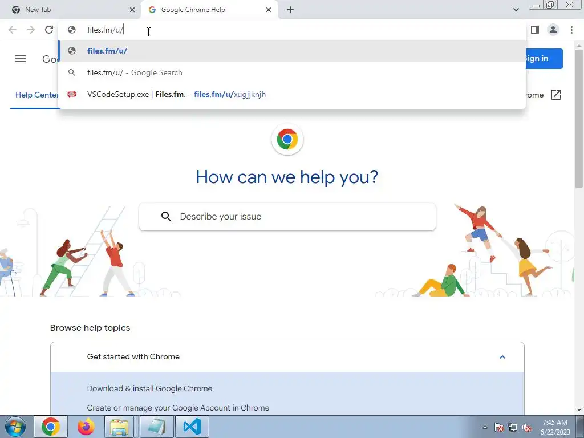Open Chrome product external link icon
The height and width of the screenshot is (438, 584).
pos(555,95)
